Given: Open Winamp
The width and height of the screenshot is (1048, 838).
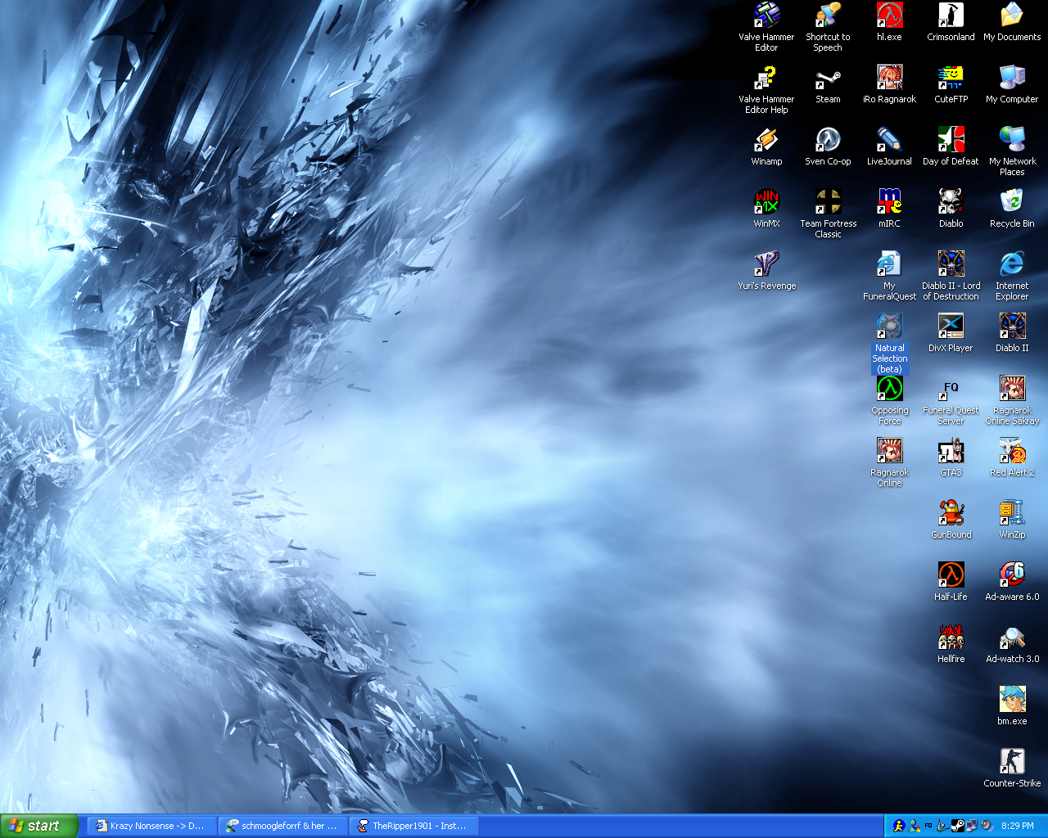Looking at the screenshot, I should tap(766, 141).
